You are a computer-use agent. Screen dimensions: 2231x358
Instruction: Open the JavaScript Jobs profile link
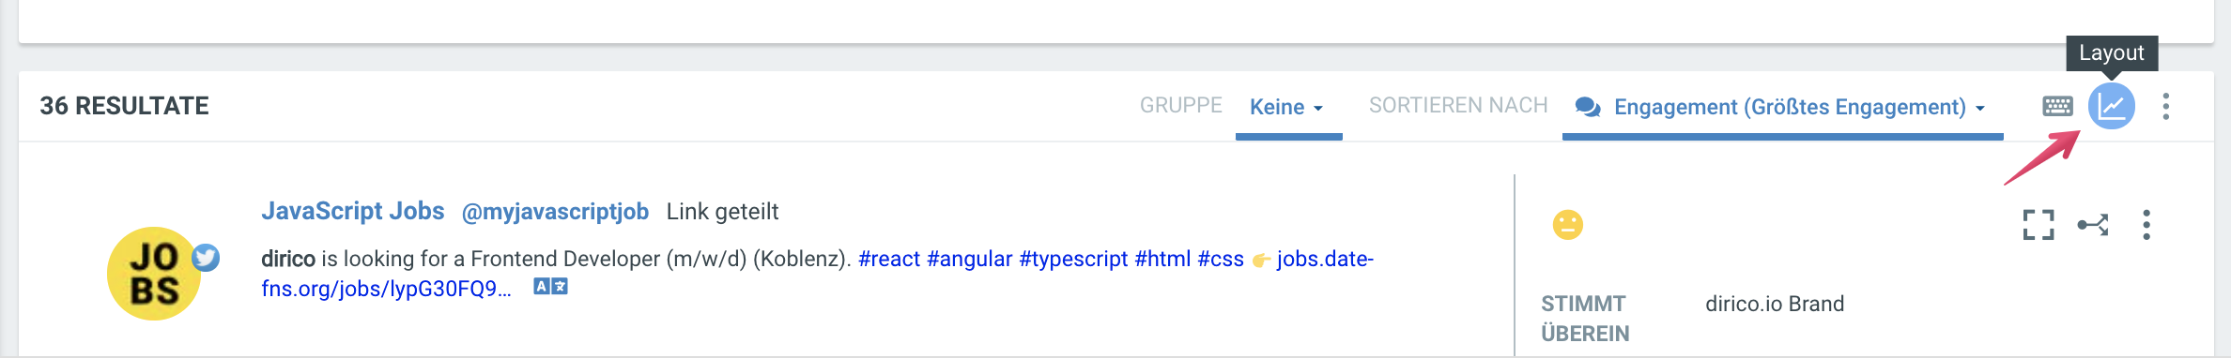(353, 211)
